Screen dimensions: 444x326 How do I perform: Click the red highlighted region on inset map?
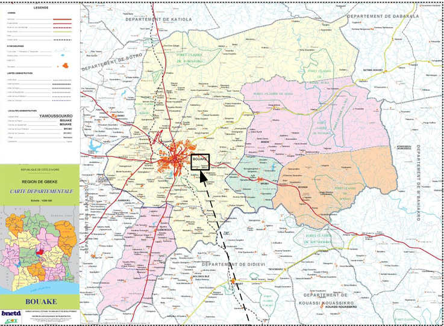[40, 253]
